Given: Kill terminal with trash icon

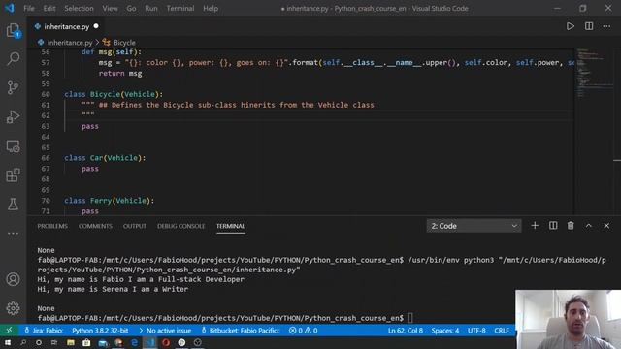Looking at the screenshot, I should tap(571, 226).
